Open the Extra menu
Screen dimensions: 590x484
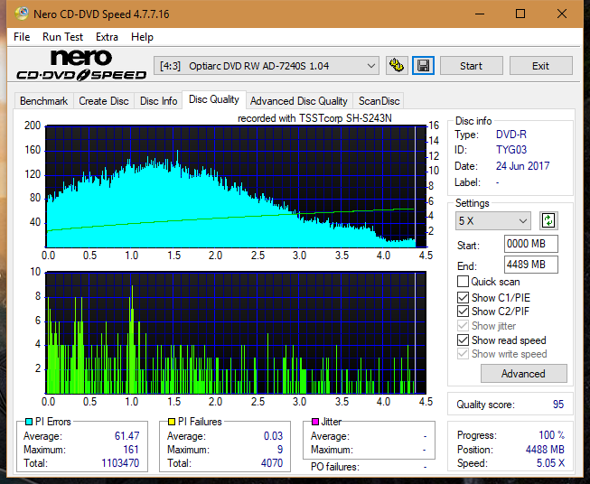(x=107, y=37)
